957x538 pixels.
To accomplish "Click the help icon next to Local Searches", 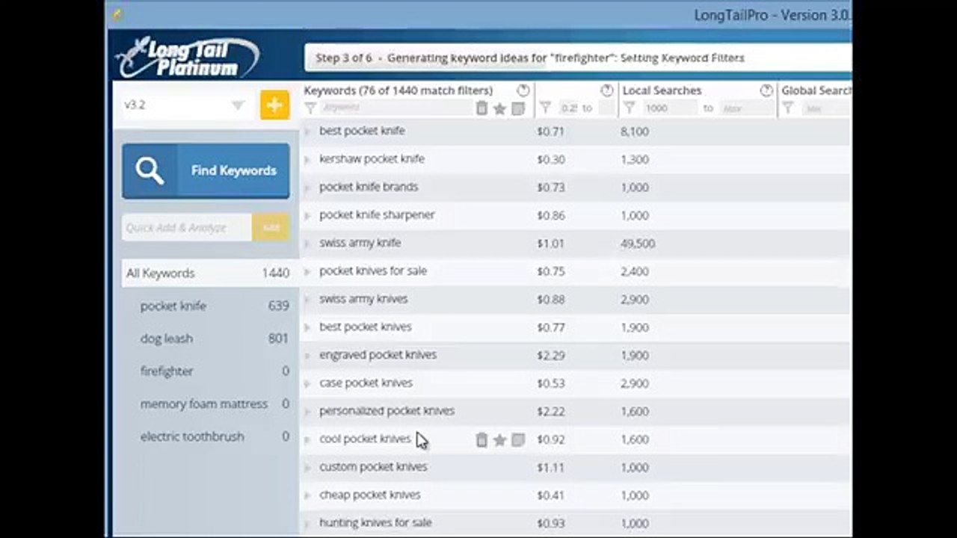I will click(x=766, y=90).
